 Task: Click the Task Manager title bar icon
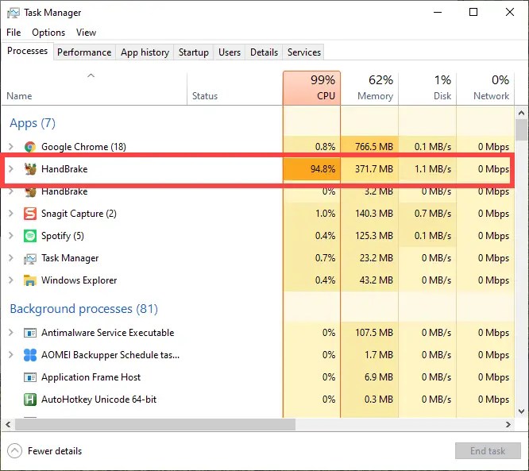[x=14, y=13]
